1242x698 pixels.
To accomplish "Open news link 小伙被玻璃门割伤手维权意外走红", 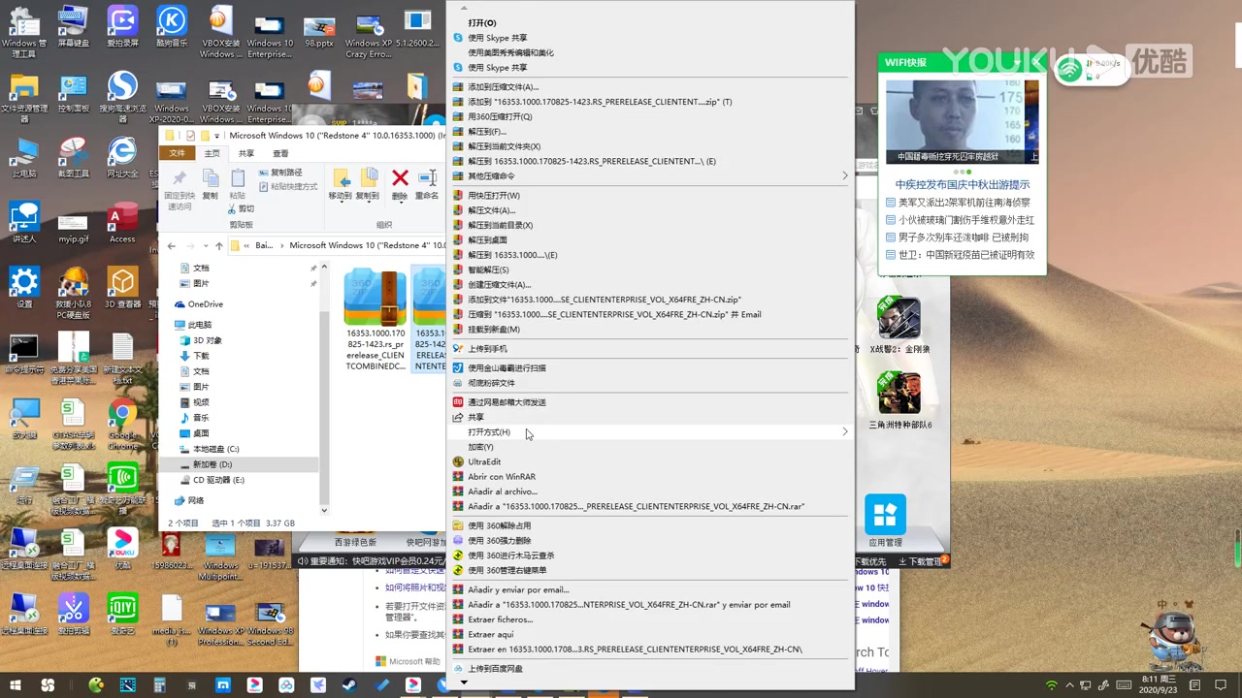I will click(x=965, y=220).
